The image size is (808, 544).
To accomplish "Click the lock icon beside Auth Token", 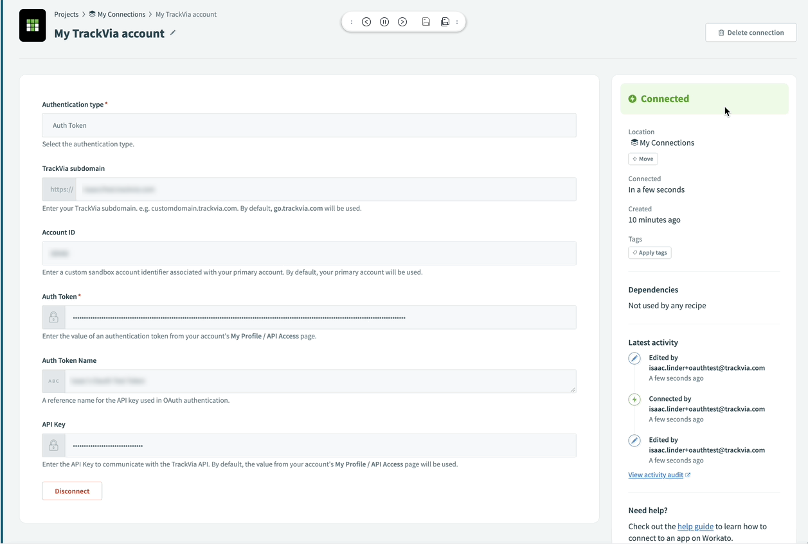I will 53,317.
